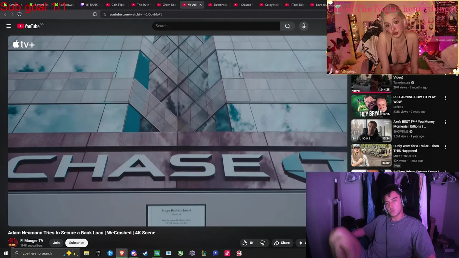Open Steam from taskbar
This screenshot has width=459, height=258.
[145, 253]
